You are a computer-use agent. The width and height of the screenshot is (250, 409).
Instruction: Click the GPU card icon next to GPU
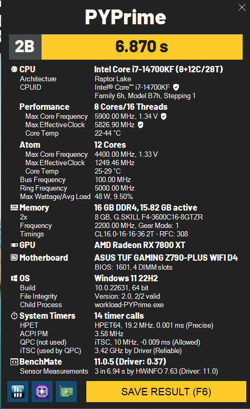(x=14, y=245)
